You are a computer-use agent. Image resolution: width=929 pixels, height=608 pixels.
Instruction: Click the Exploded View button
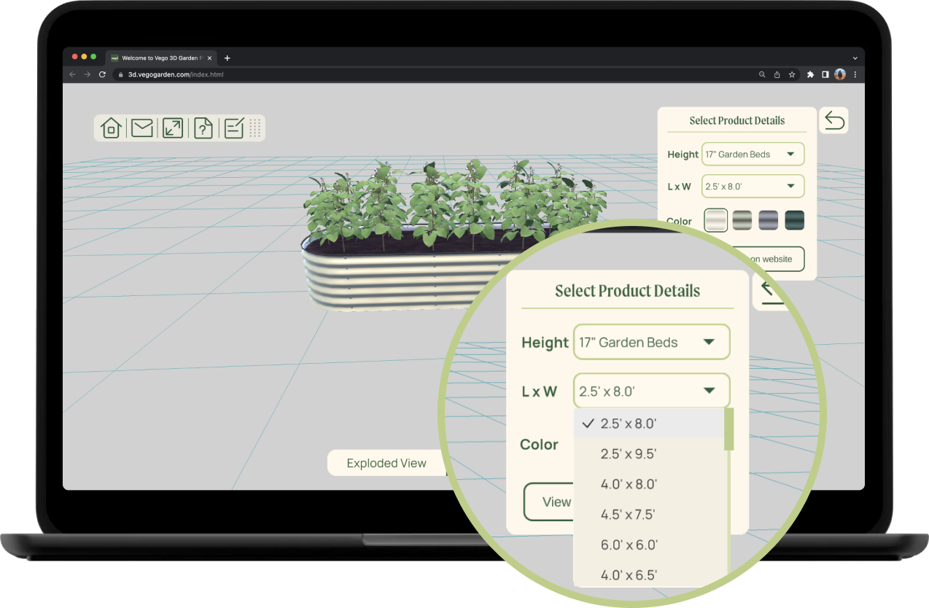coord(386,463)
